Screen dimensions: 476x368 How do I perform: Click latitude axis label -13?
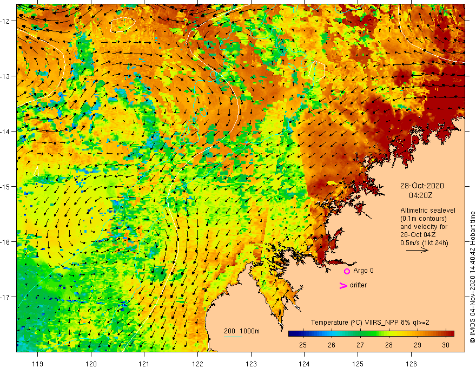click(6, 76)
